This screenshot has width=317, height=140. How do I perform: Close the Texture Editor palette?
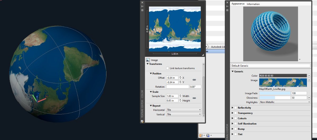[142, 2]
